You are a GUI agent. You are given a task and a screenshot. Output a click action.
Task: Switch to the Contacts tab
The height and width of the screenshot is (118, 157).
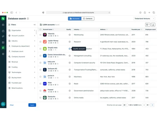pyautogui.click(x=88, y=19)
